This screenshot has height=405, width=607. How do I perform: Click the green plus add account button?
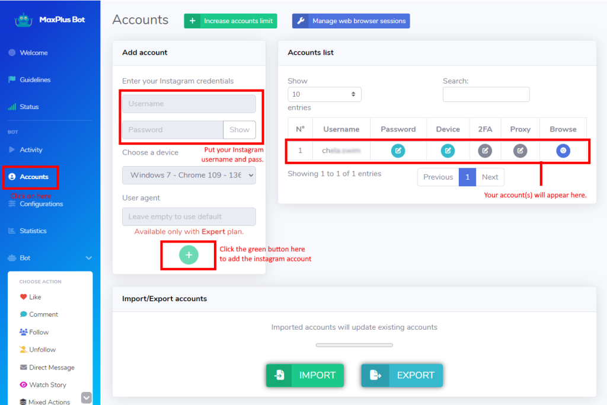189,255
